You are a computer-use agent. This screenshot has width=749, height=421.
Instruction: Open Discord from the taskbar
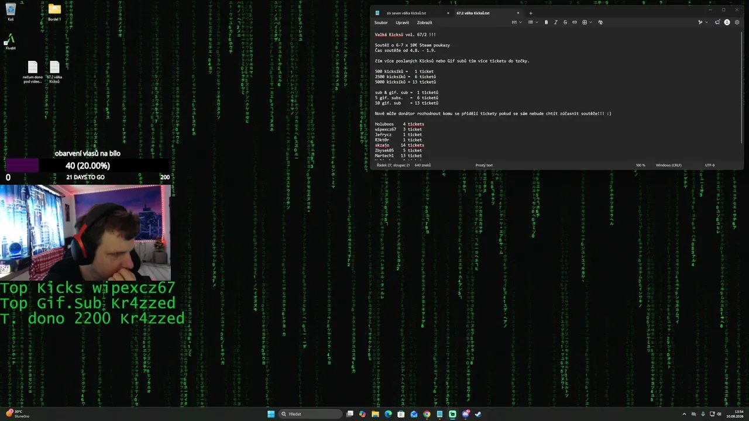pos(466,414)
